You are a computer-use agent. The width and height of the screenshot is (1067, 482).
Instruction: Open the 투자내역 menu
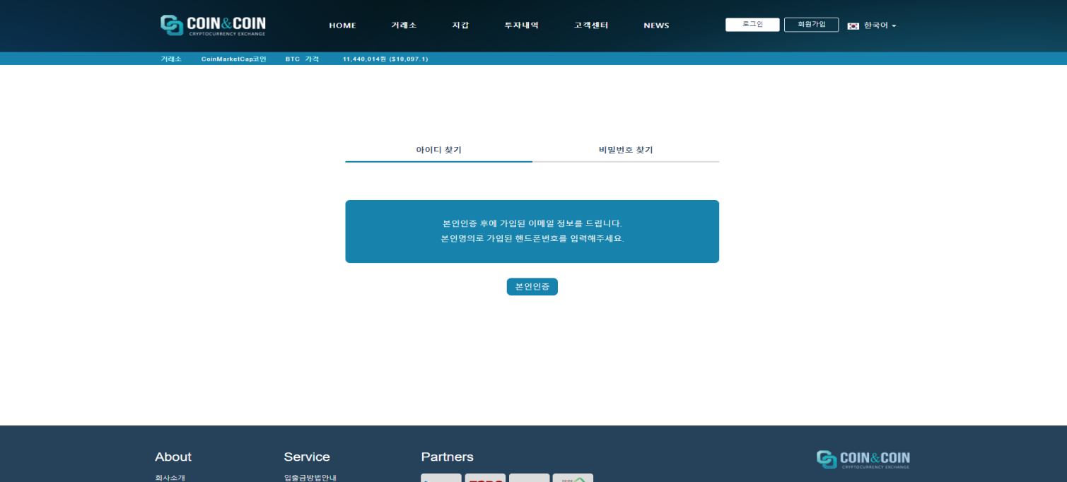(521, 25)
